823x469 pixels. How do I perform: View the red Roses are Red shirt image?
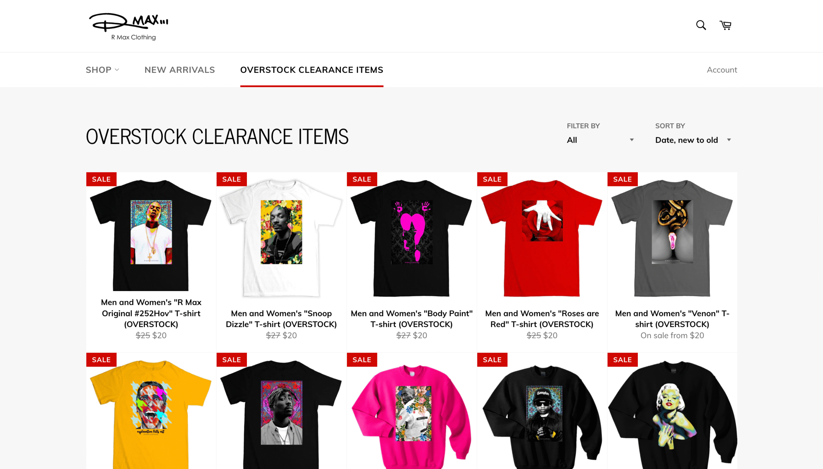coord(542,238)
